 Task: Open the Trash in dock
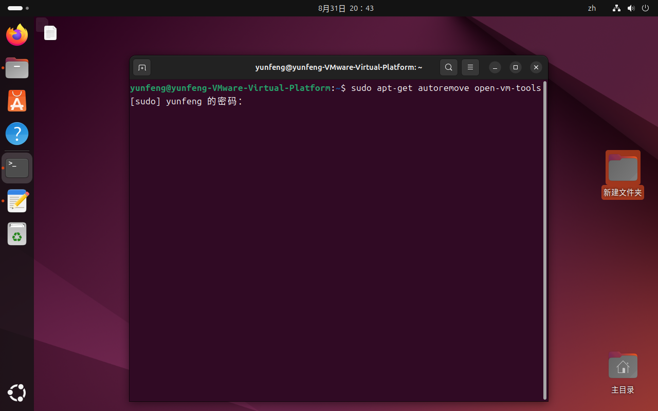(x=17, y=234)
